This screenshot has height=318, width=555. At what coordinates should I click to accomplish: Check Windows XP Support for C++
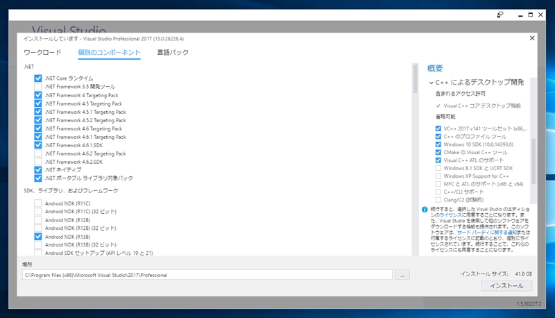click(438, 176)
